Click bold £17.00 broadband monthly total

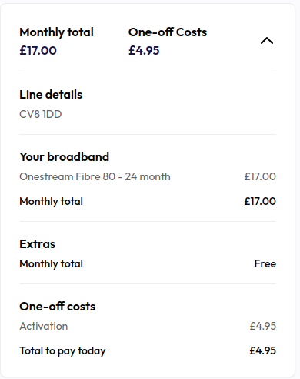pyautogui.click(x=260, y=201)
